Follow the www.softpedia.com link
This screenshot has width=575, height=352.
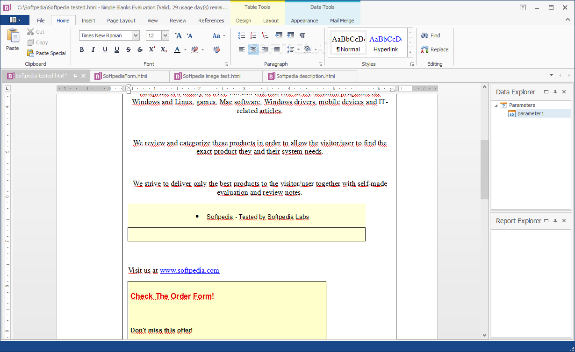[189, 270]
